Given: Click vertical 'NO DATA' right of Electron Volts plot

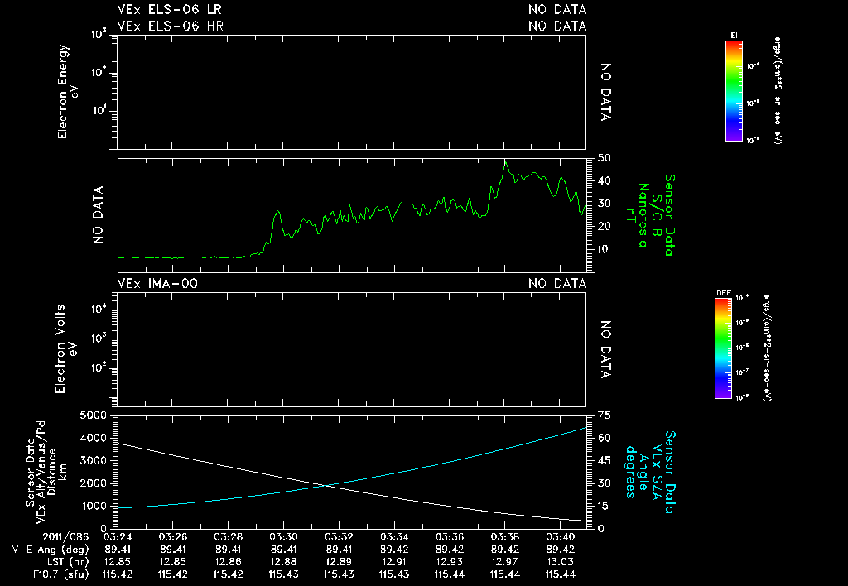Looking at the screenshot, I should tap(605, 349).
